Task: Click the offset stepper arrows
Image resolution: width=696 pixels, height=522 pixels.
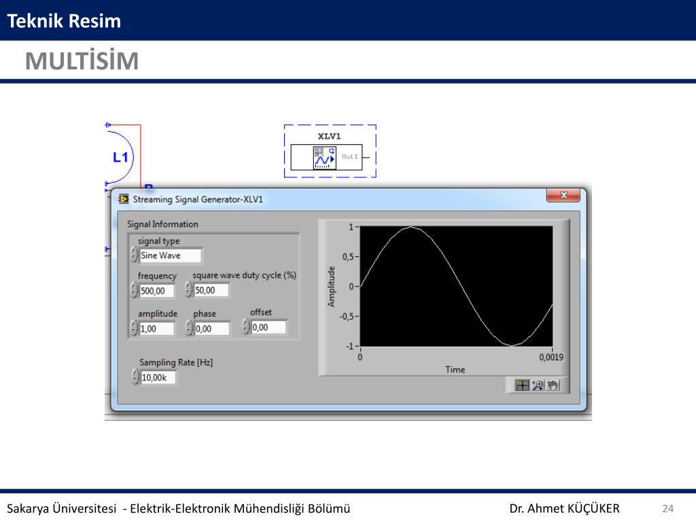Action: (x=246, y=327)
